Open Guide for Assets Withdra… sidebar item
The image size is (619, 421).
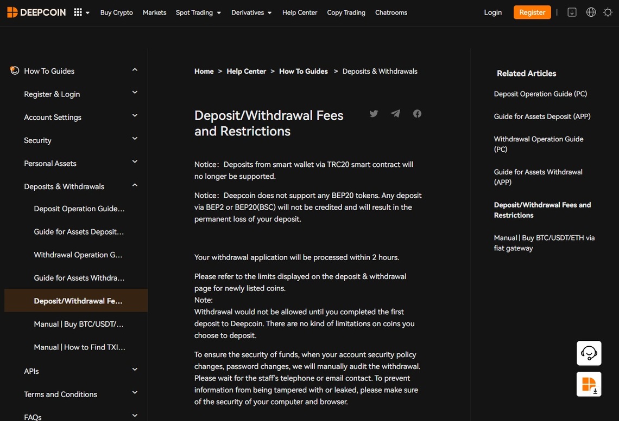[79, 278]
